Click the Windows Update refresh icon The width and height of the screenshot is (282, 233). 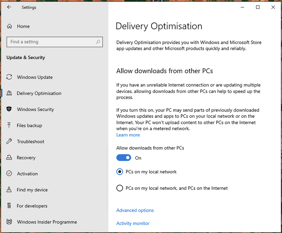(x=9, y=77)
